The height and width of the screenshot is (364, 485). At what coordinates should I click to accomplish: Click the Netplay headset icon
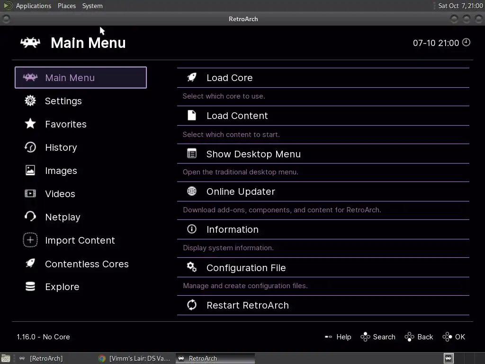pos(30,217)
